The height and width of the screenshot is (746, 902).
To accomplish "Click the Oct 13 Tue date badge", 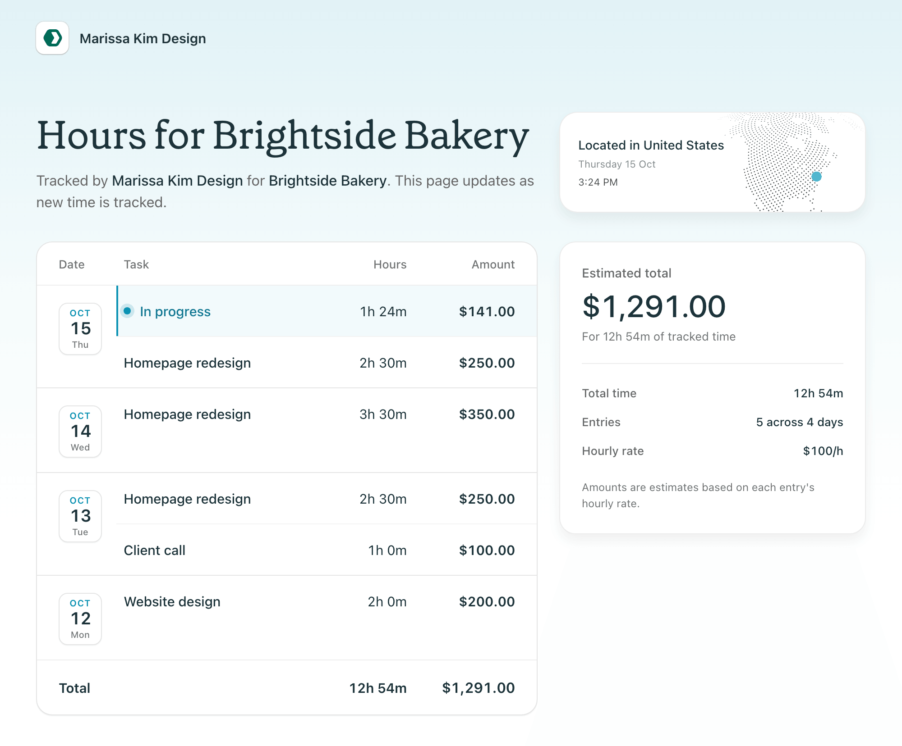I will (80, 516).
